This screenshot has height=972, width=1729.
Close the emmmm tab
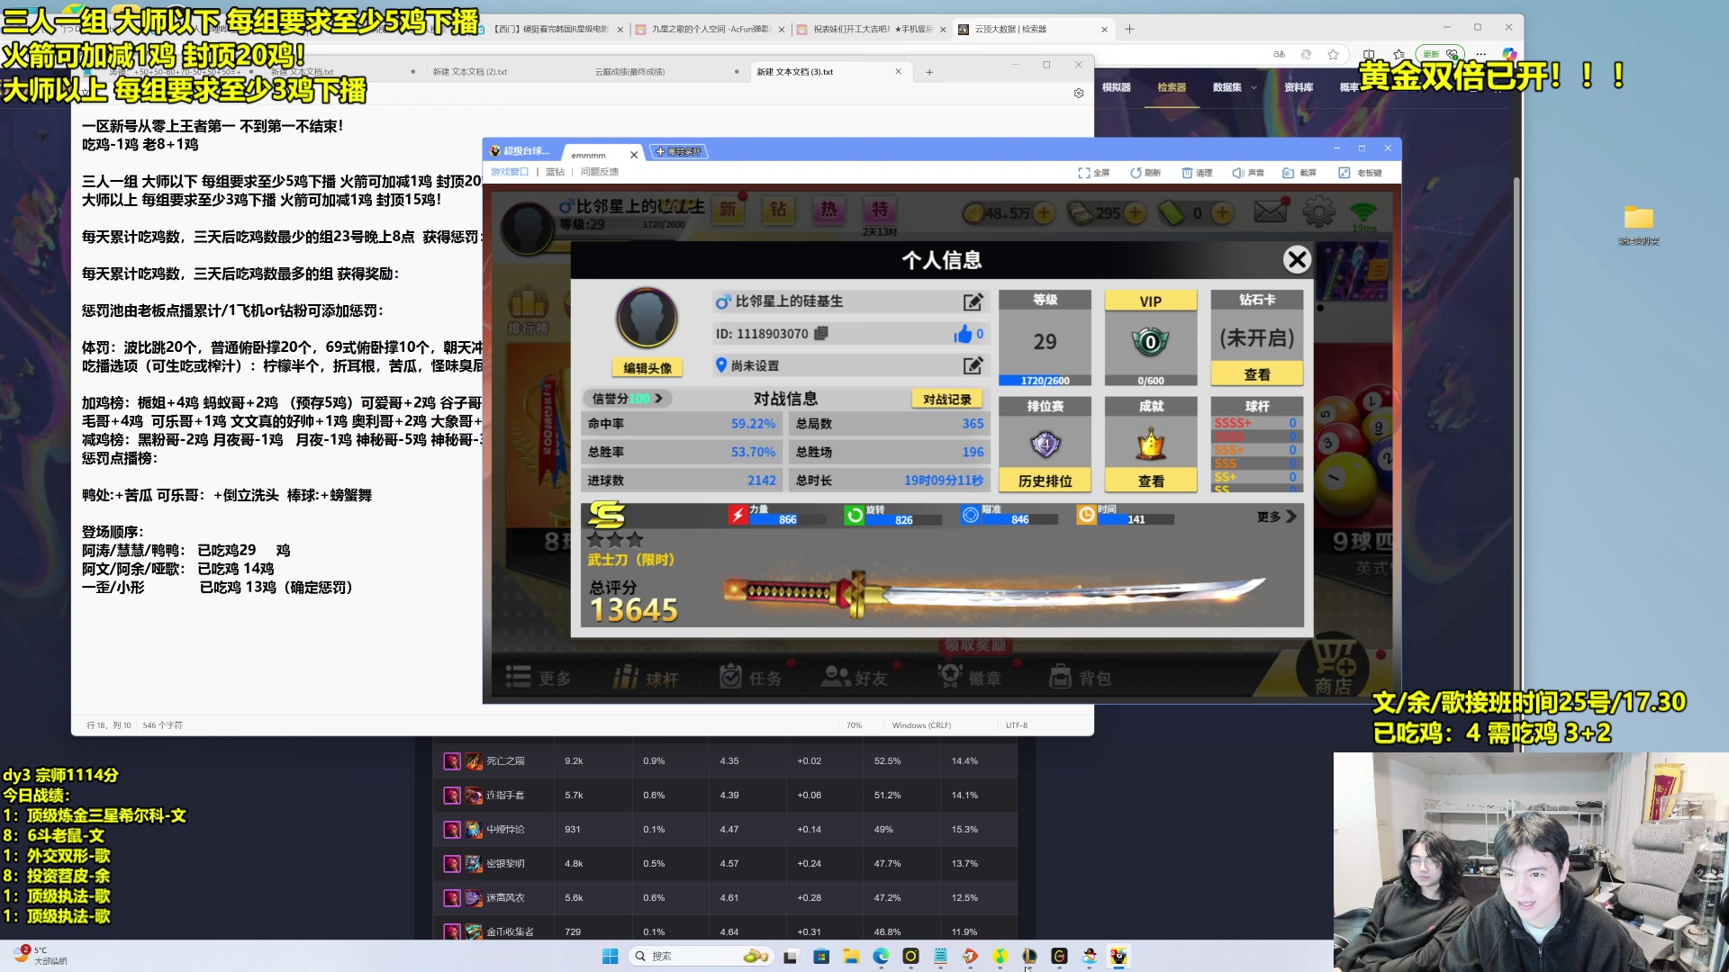coord(634,155)
